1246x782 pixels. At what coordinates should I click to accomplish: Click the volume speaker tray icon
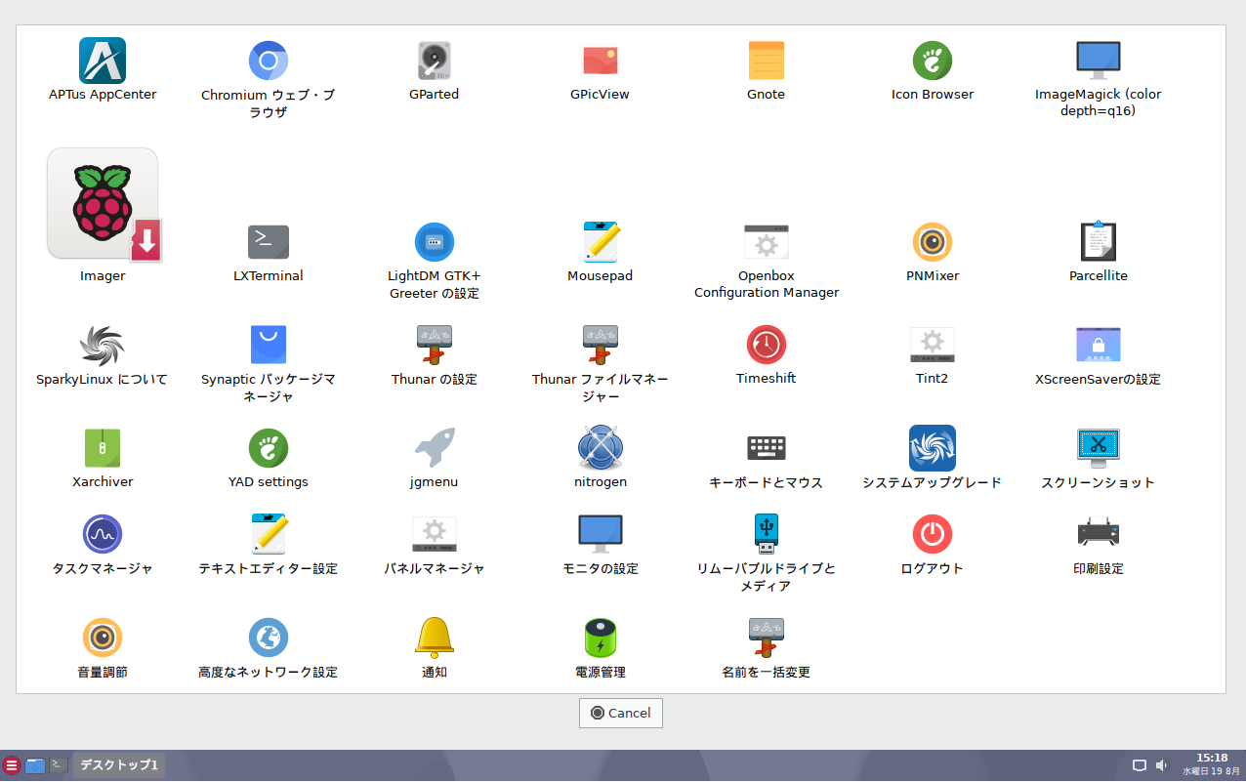pyautogui.click(x=1162, y=765)
